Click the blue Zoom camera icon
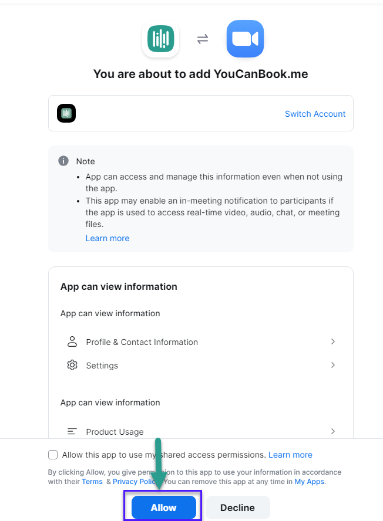This screenshot has height=521, width=383. (245, 39)
